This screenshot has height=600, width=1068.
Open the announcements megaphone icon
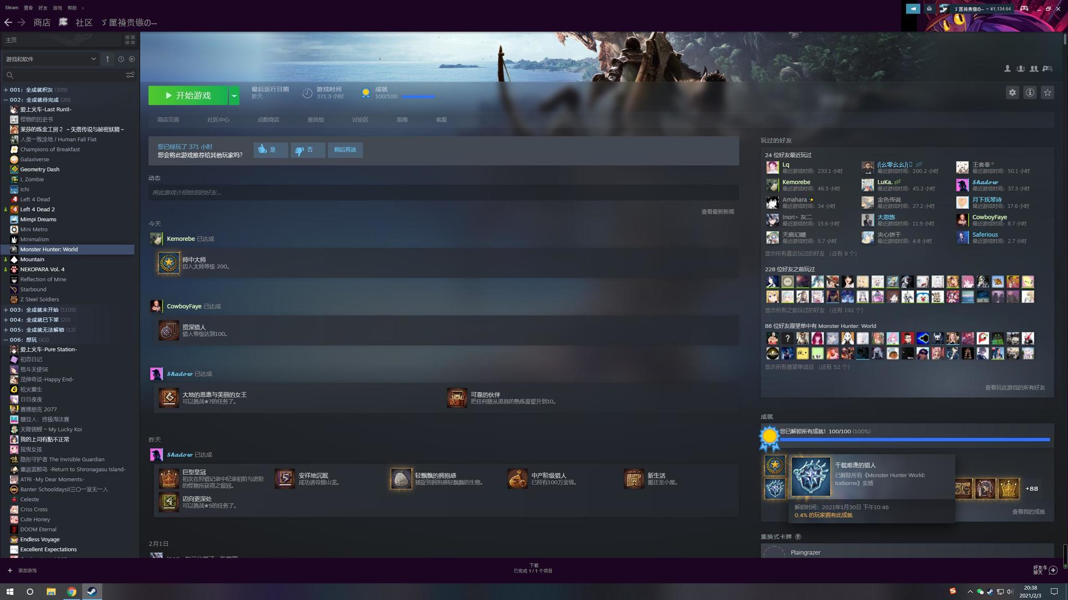click(x=913, y=8)
